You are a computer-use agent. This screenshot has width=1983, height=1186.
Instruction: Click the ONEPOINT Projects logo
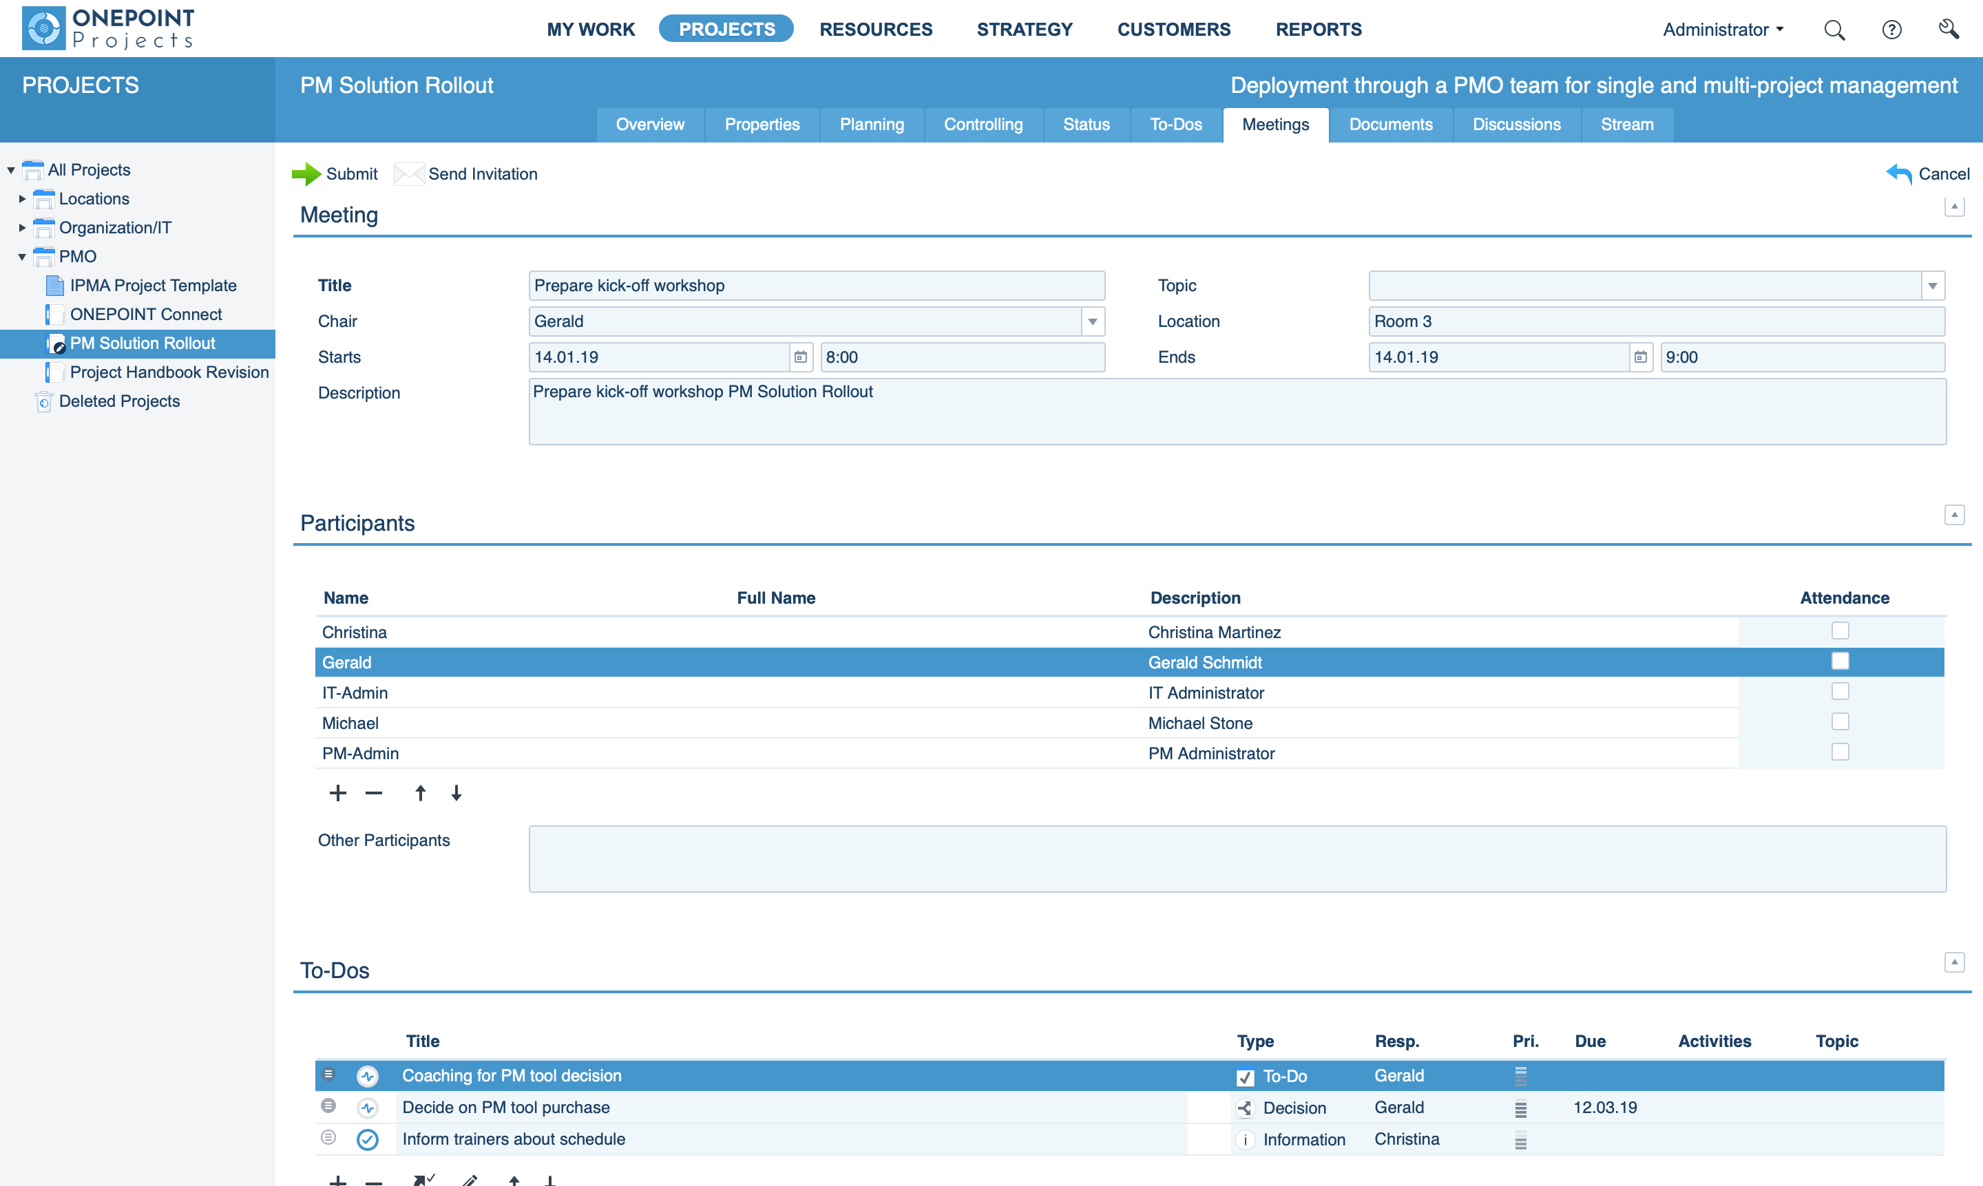(108, 29)
